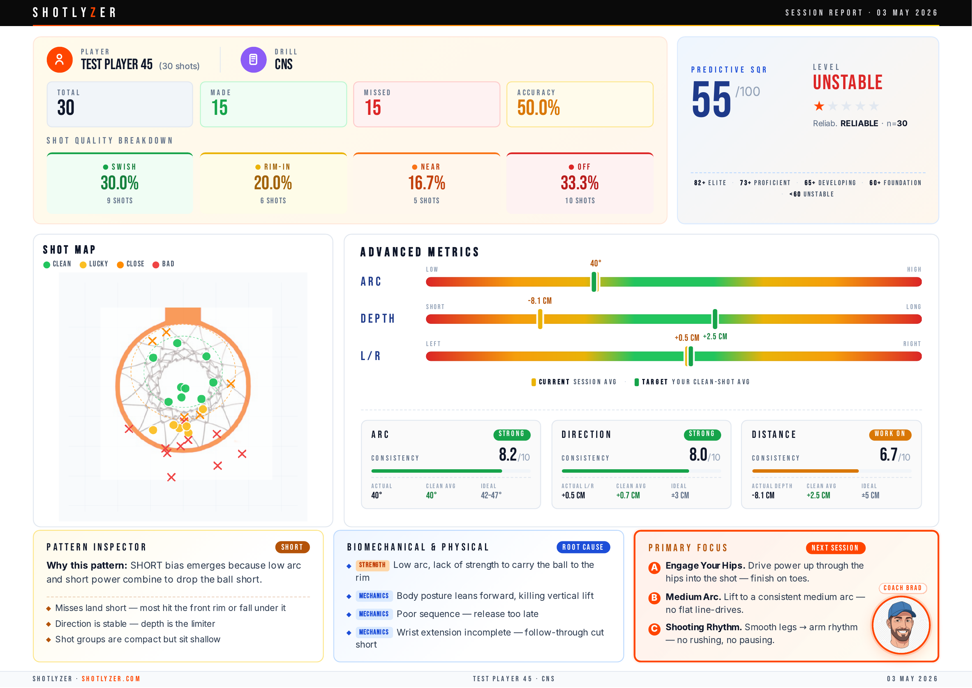Click the MISSED 15 stat box
Image resolution: width=972 pixels, height=688 pixels.
coord(427,104)
